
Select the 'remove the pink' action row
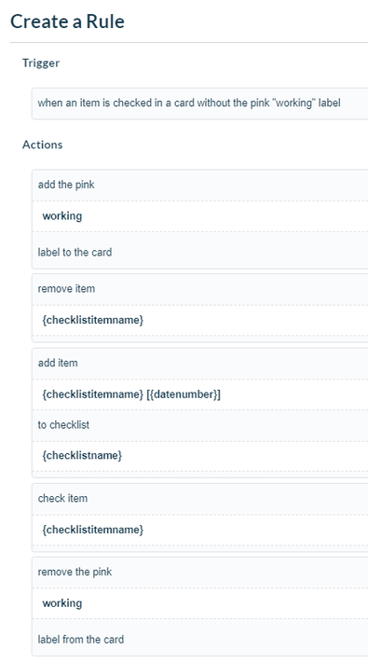[200, 573]
